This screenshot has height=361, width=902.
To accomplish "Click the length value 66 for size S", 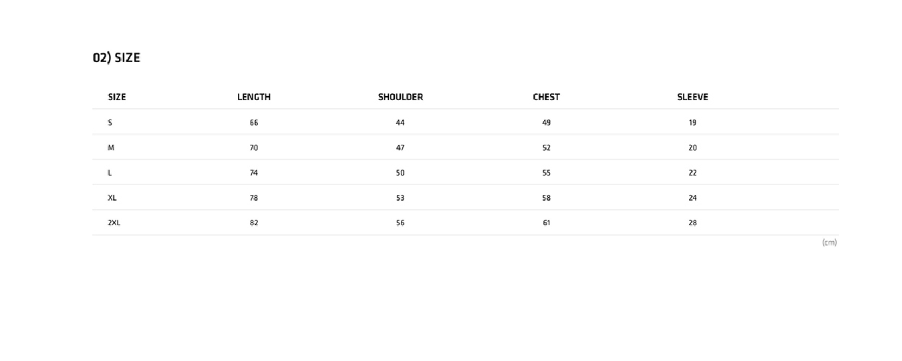I will tap(253, 123).
